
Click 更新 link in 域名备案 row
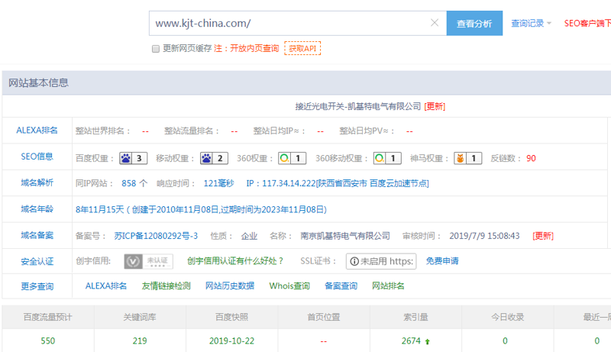tap(543, 236)
